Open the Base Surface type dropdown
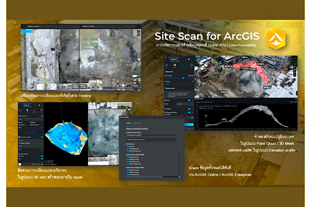The width and height of the screenshot is (311, 207). [31, 119]
